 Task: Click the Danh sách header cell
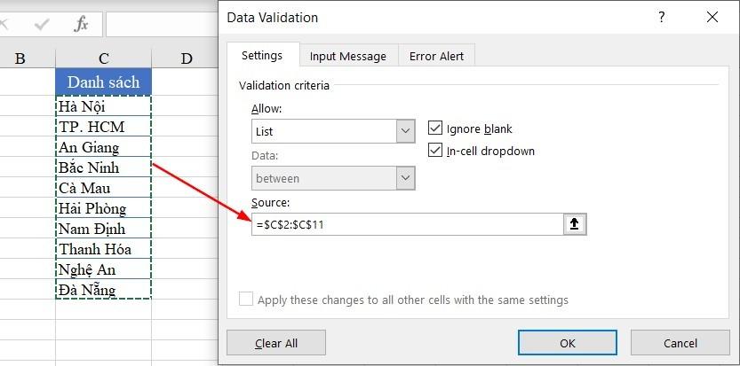point(104,82)
